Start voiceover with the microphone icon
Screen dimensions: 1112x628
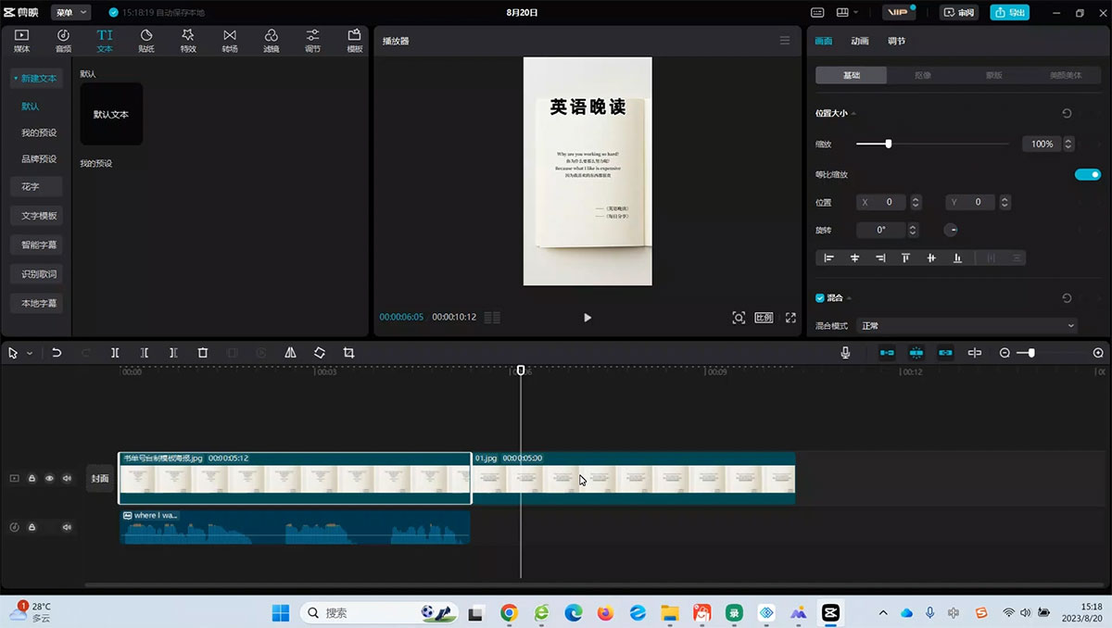click(845, 353)
